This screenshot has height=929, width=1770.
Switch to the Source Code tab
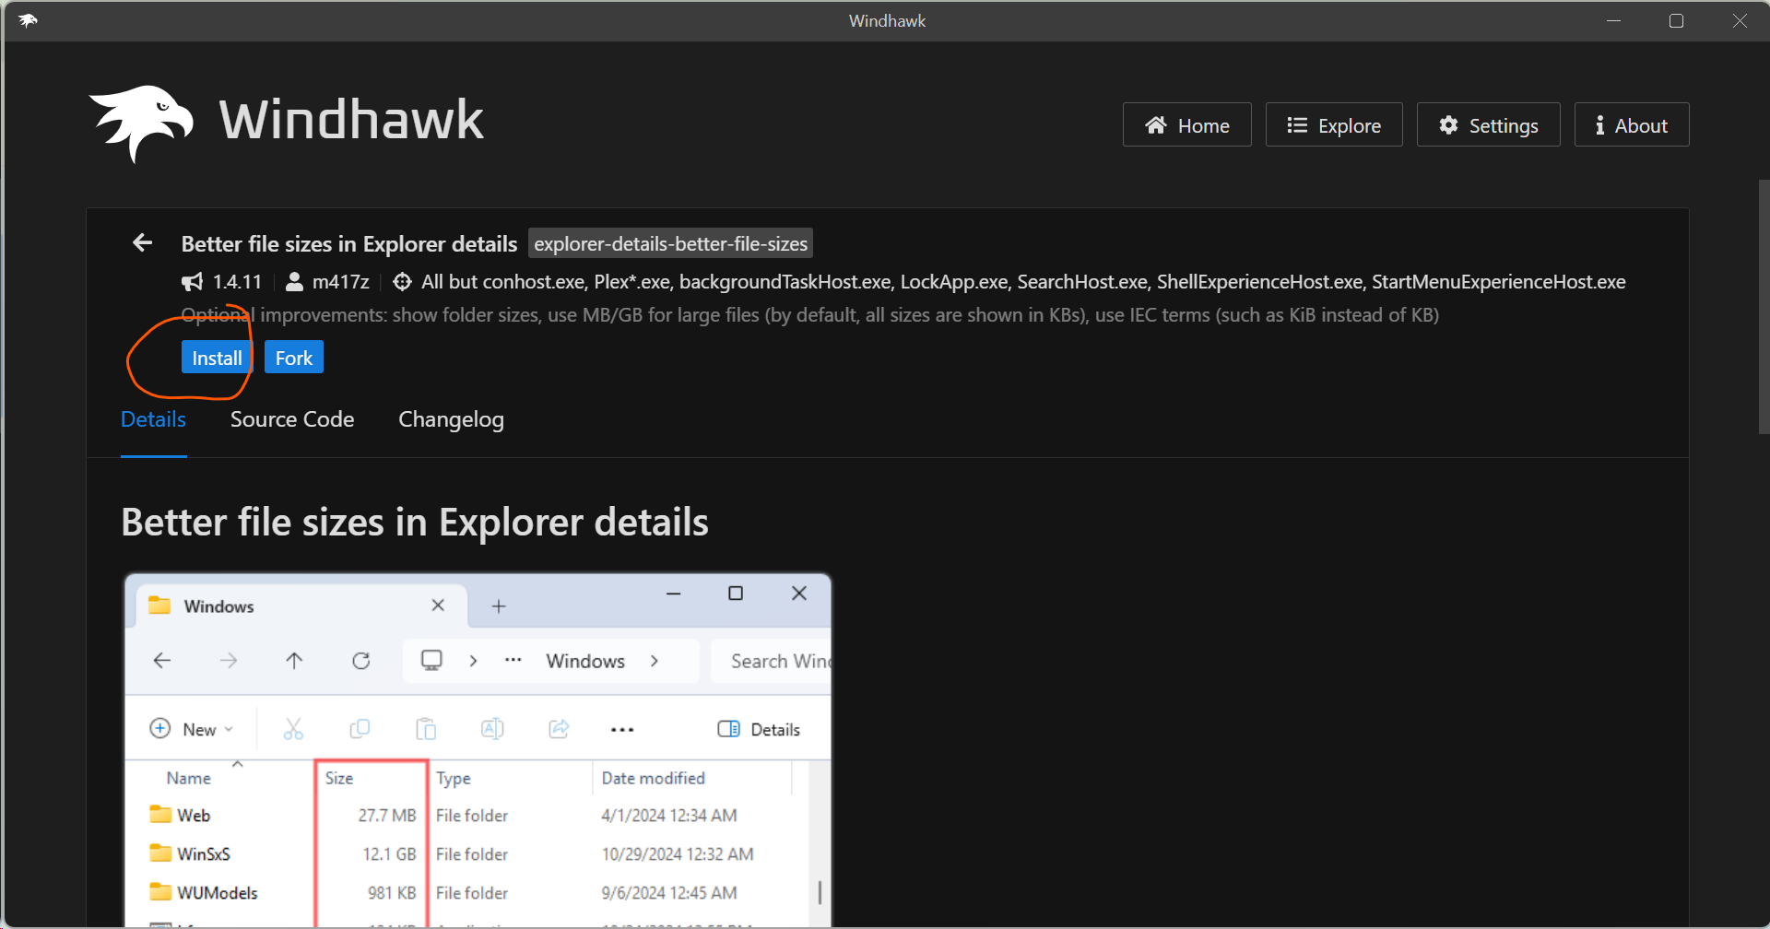point(292,419)
